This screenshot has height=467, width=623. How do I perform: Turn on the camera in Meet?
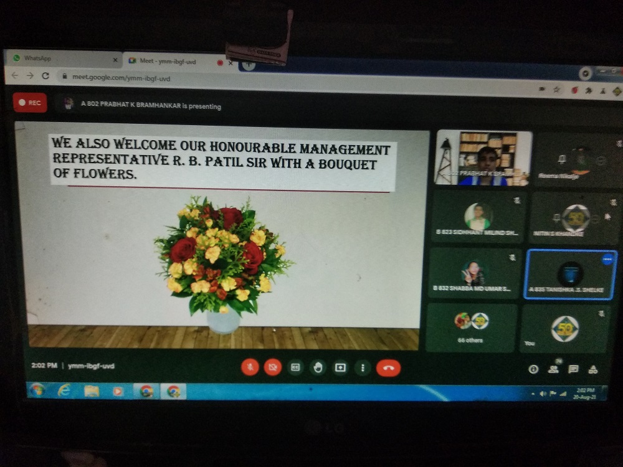click(x=272, y=367)
